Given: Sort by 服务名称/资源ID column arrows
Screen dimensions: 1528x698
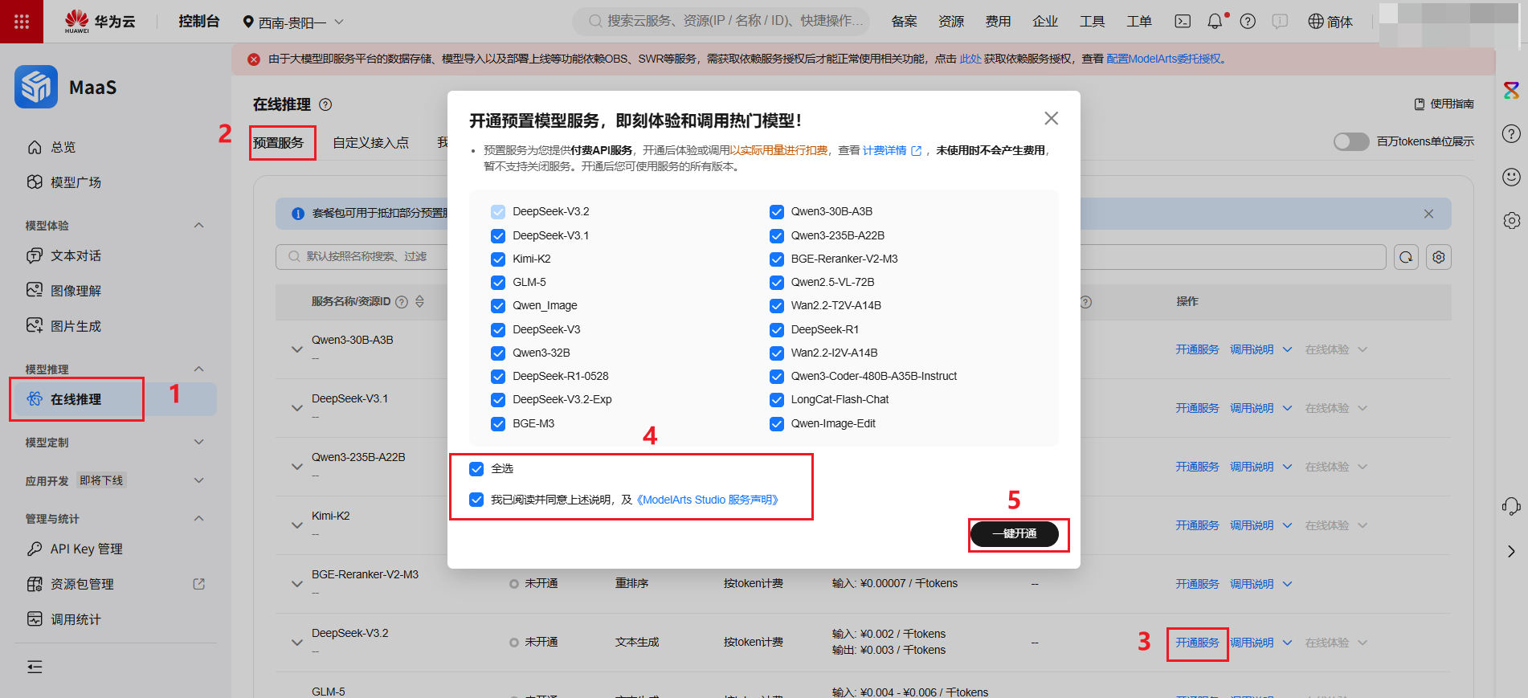Looking at the screenshot, I should coord(419,302).
